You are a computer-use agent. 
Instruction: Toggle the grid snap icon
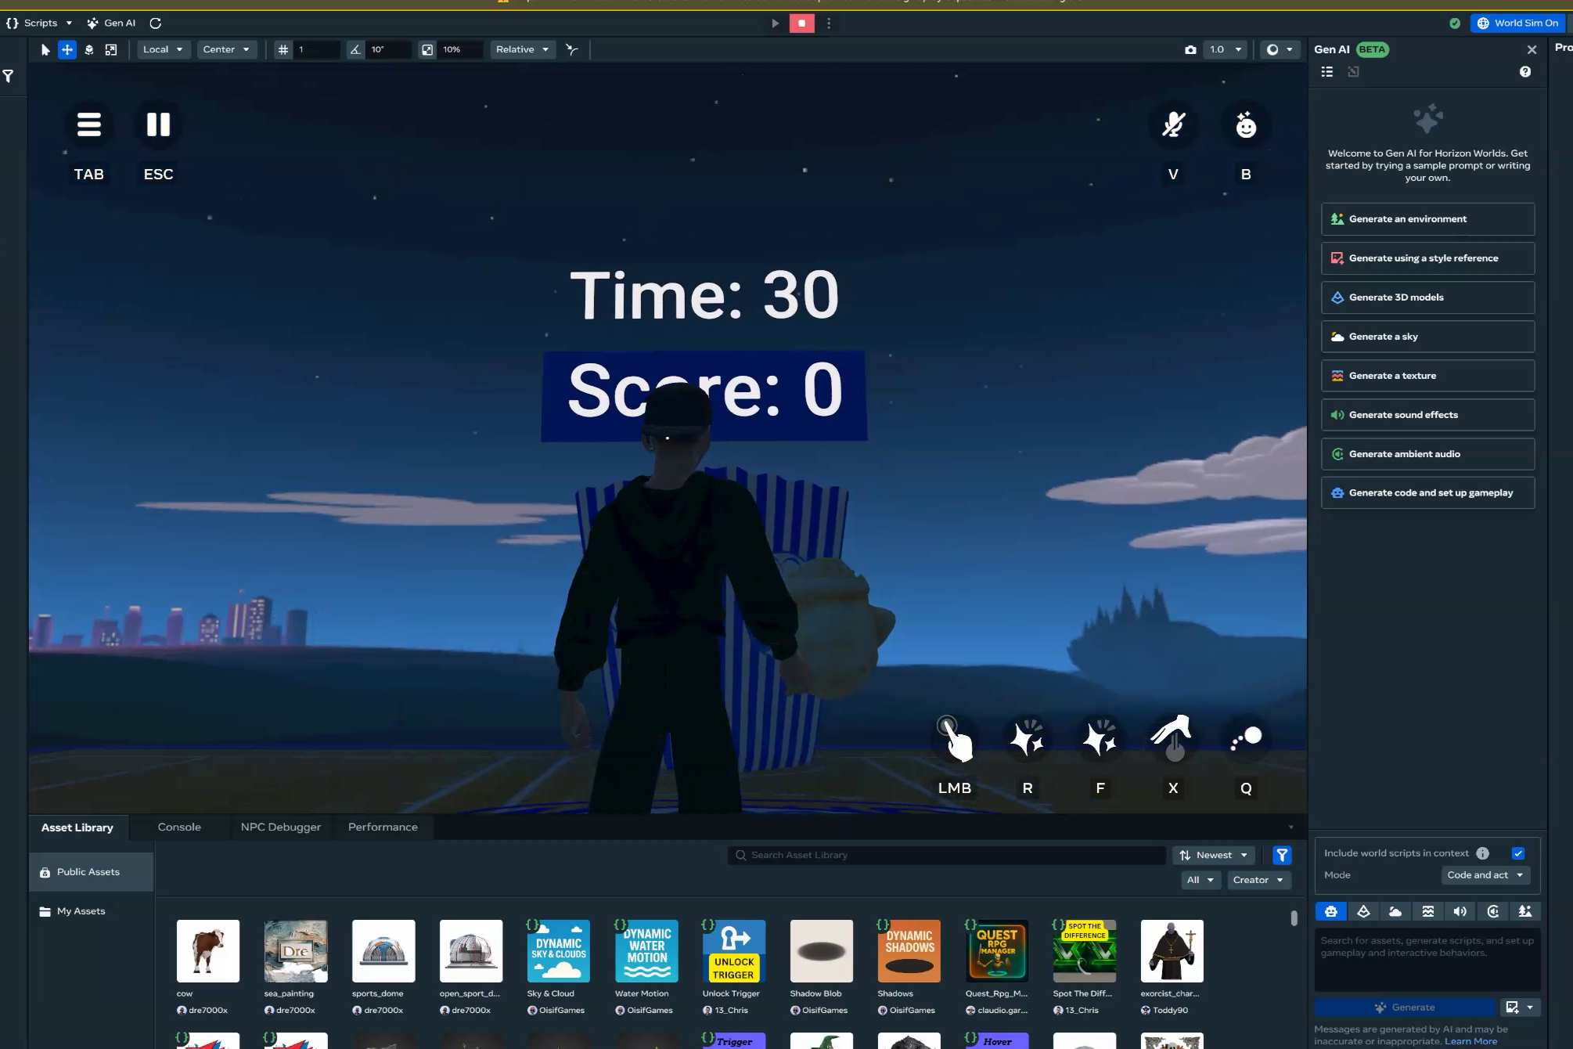pyautogui.click(x=283, y=49)
